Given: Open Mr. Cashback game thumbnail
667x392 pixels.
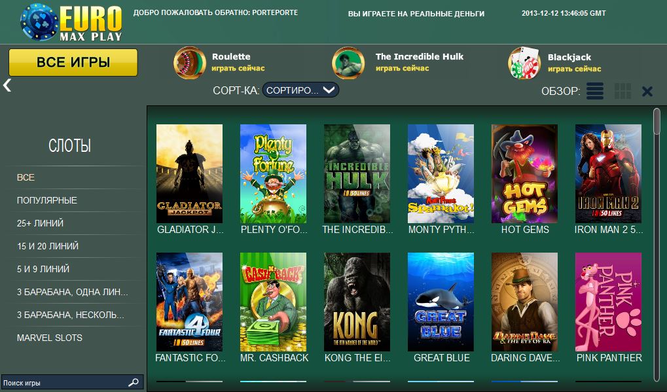Looking at the screenshot, I should pos(273,302).
